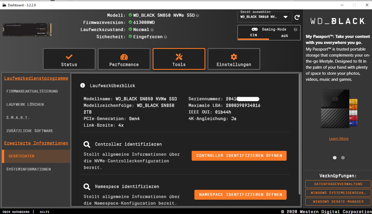
Task: Click Über Dashboard in footer
Action: 16,212
